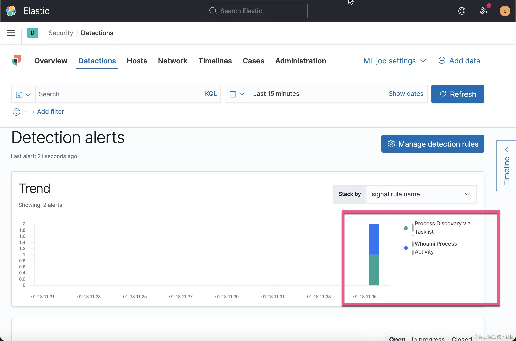Click the blue Whoami segment of the bar
Image resolution: width=516 pixels, height=341 pixels.
(374, 239)
